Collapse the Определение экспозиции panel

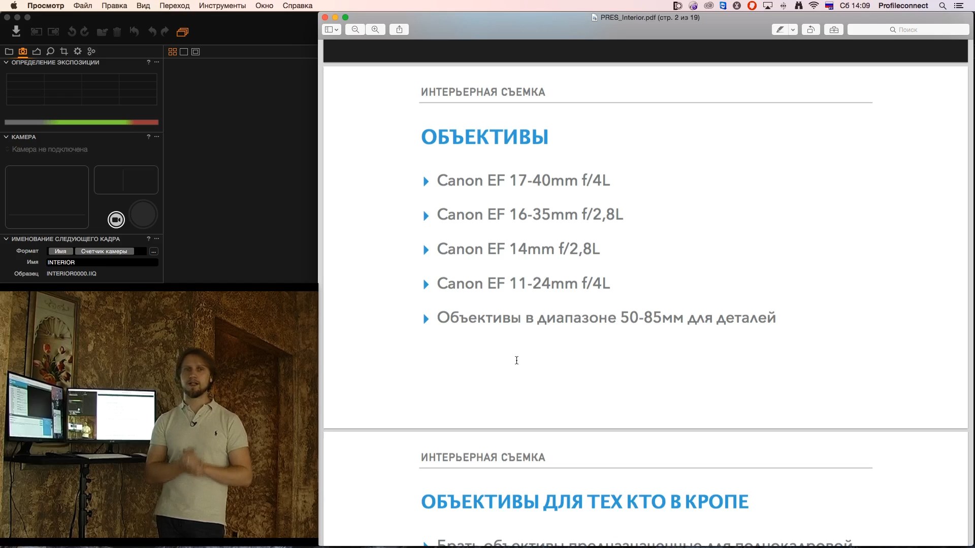pos(6,62)
